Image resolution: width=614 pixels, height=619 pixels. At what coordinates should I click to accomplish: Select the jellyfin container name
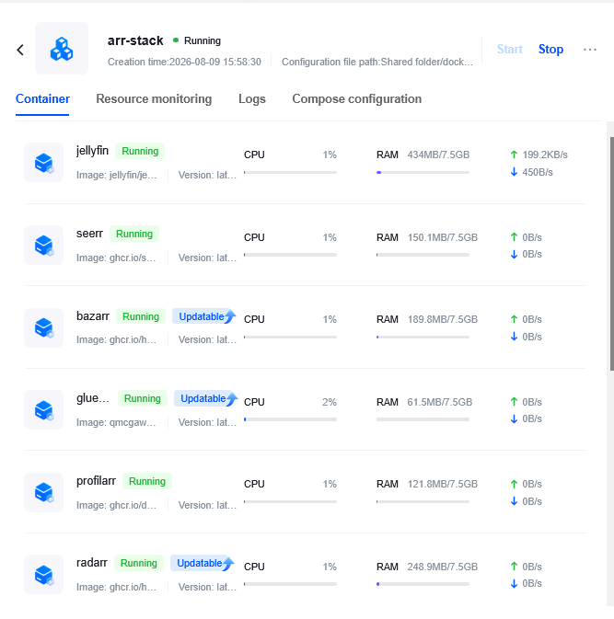pos(92,151)
